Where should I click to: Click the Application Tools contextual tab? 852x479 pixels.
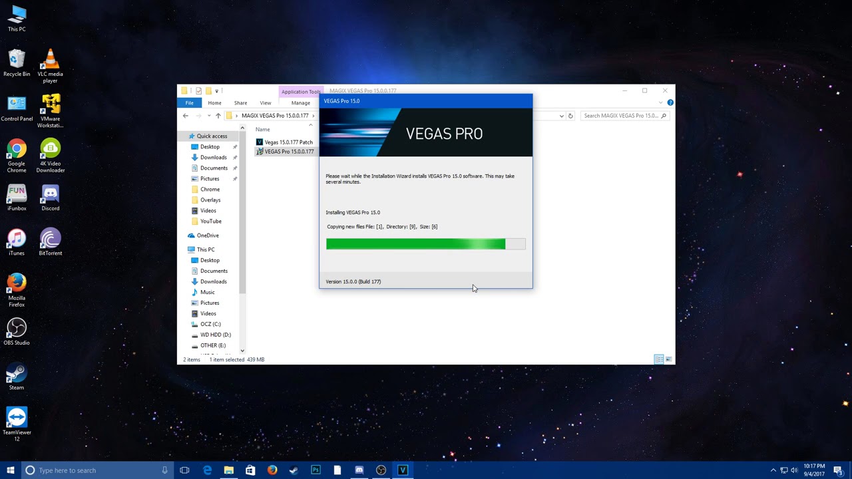(x=300, y=92)
